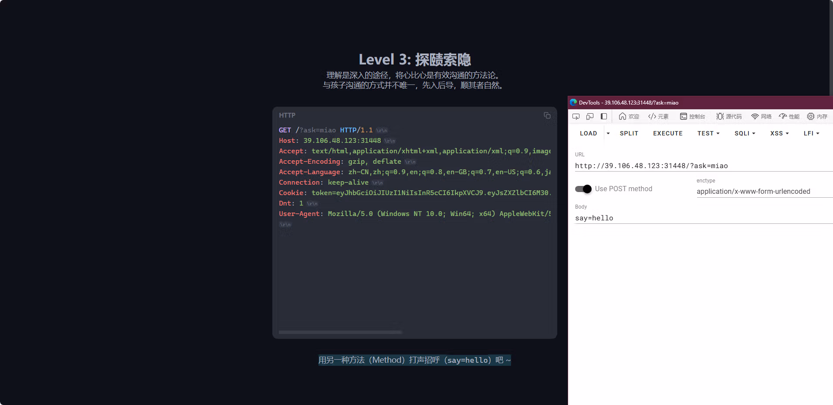Viewport: 833px width, 405px height.
Task: Open the 欢迎 welcome tab
Action: point(629,116)
